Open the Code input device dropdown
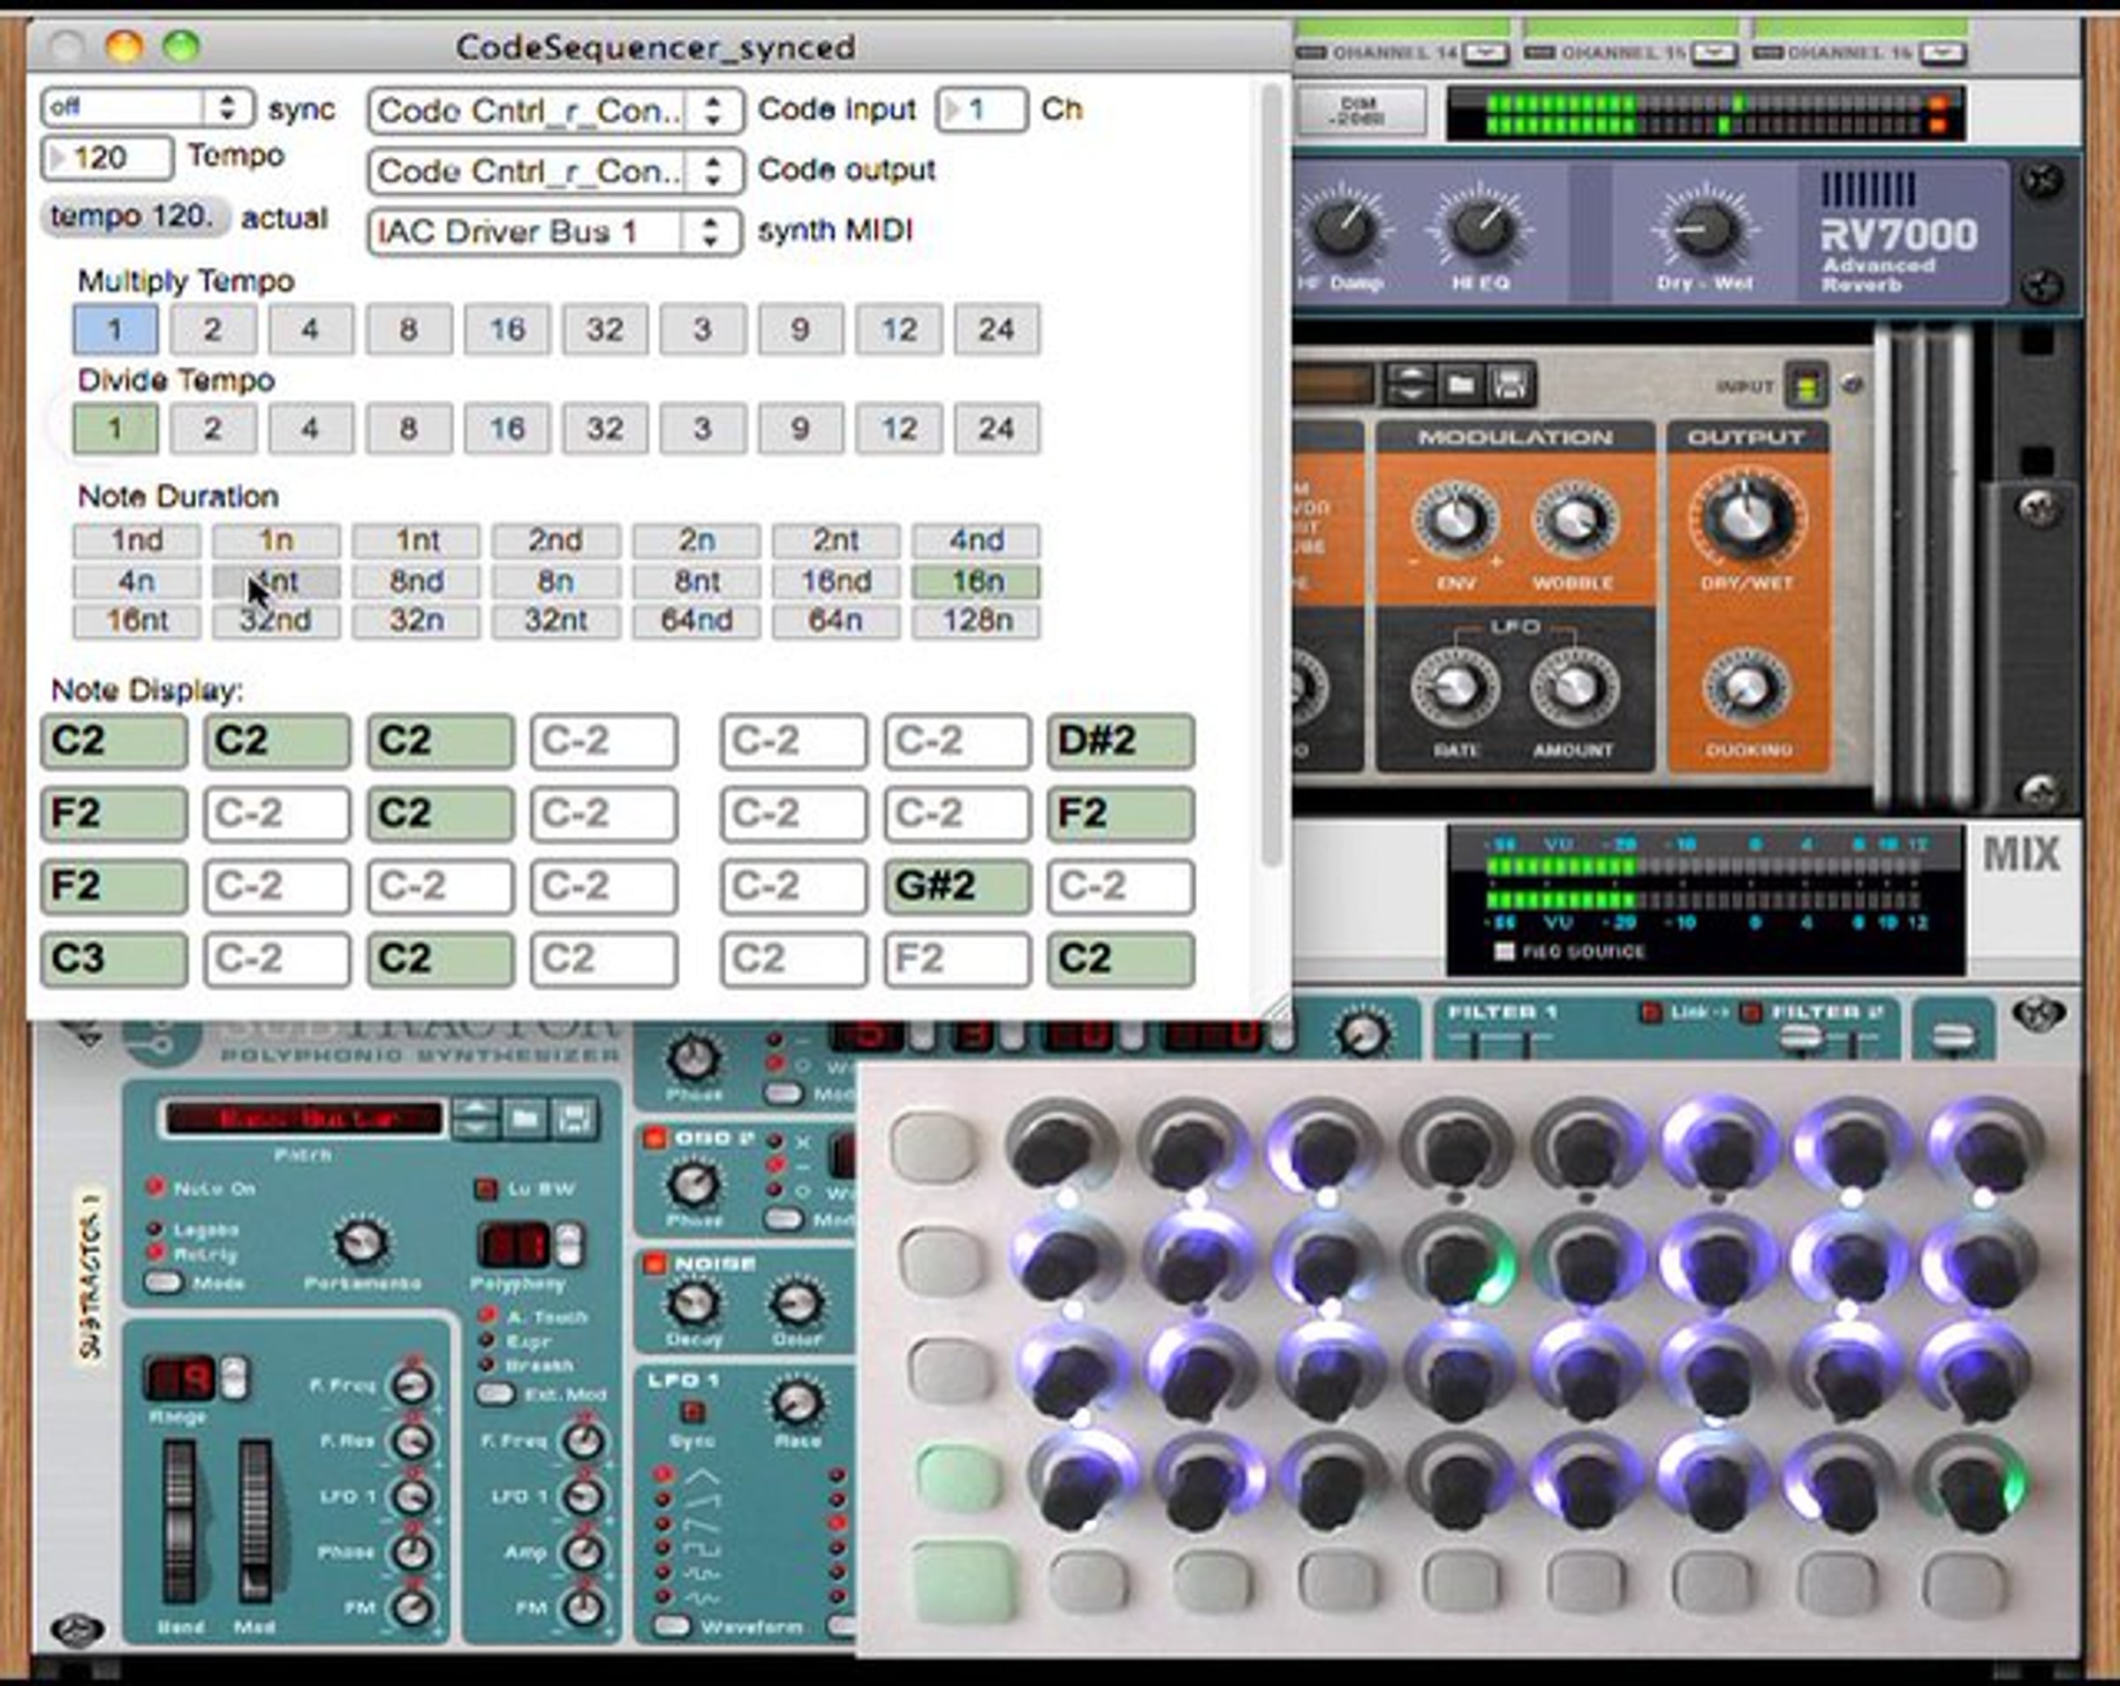Screen dimensions: 2120x1686 [x=555, y=111]
